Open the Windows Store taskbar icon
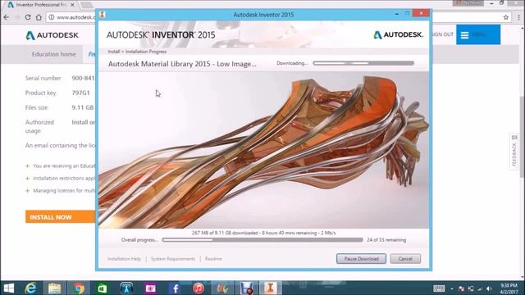 103,288
